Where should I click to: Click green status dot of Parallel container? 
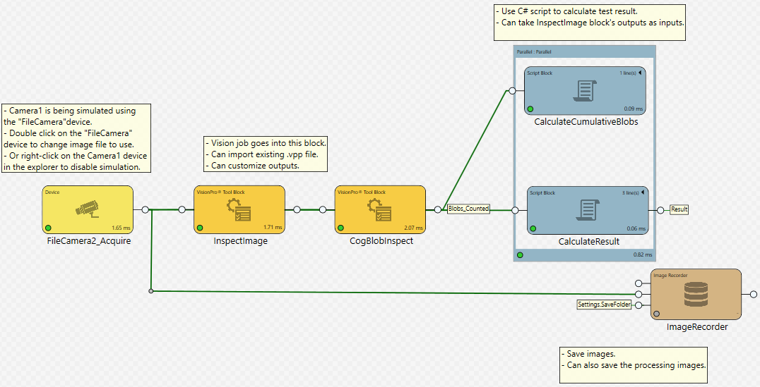pos(521,254)
